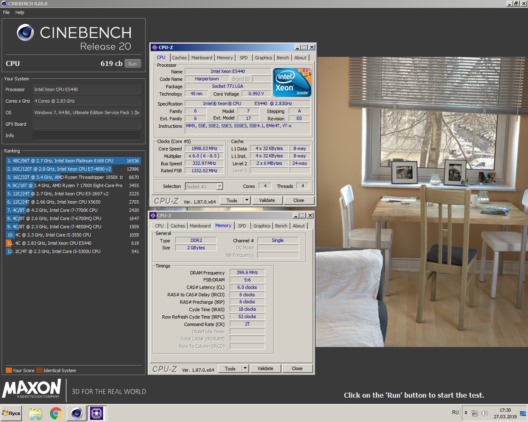Click the Show desktop button on taskbar
Viewport: 528px width, 422px height.
click(523, 413)
